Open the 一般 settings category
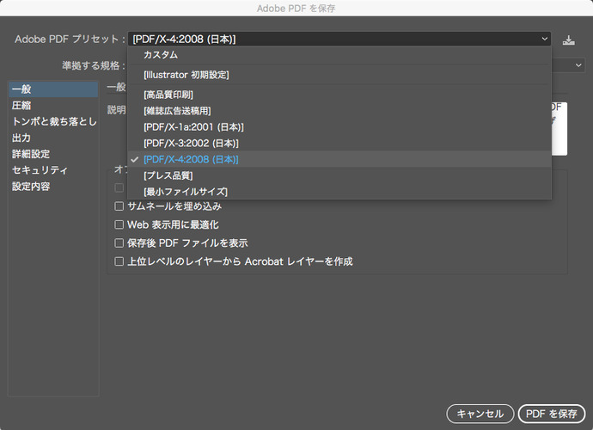593x430 pixels. pyautogui.click(x=53, y=89)
